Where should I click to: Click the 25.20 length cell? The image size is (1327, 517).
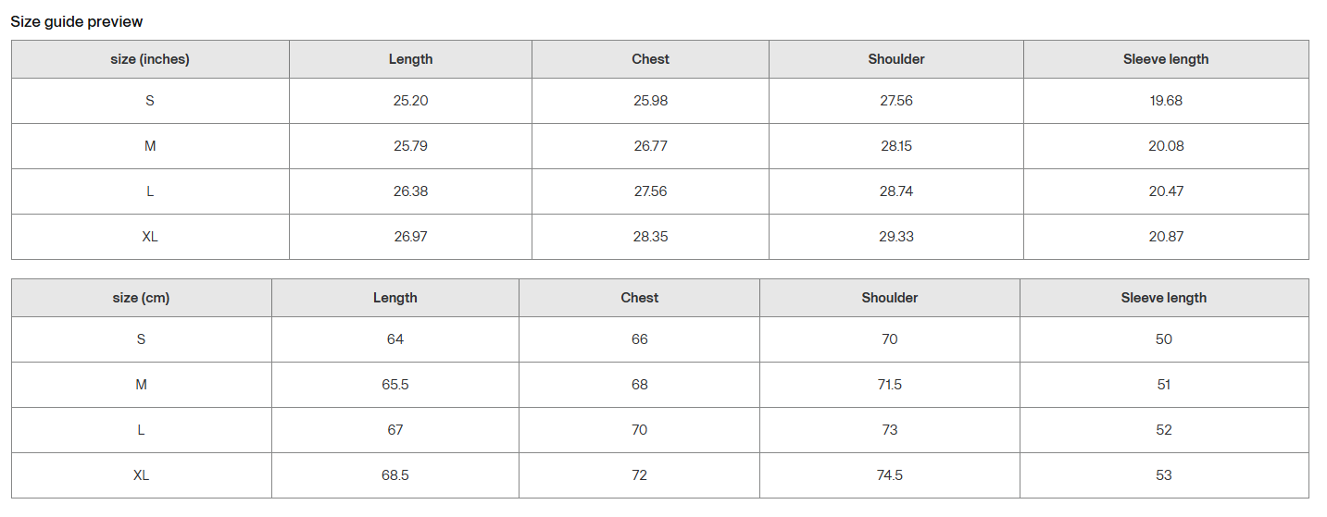(x=410, y=101)
